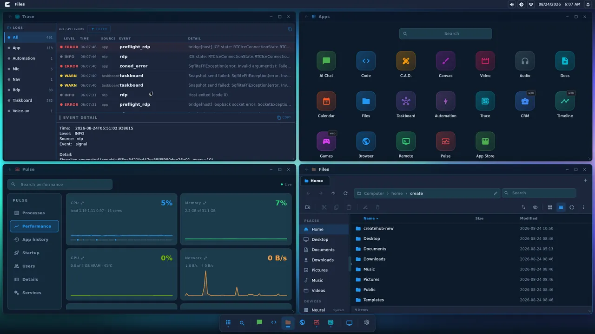
Task: Click the 'home' breadcrumb in Files
Action: pos(397,193)
